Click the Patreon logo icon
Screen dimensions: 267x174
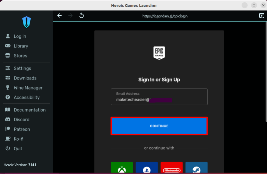[x=8, y=129]
